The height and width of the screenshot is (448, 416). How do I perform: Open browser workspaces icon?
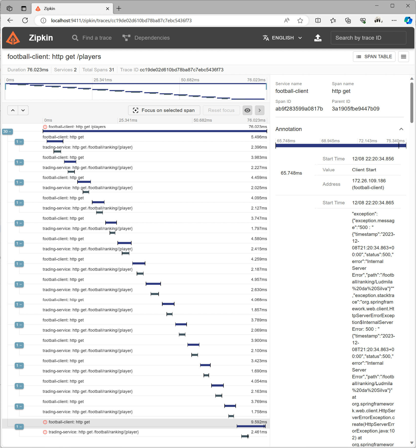pyautogui.click(x=9, y=8)
